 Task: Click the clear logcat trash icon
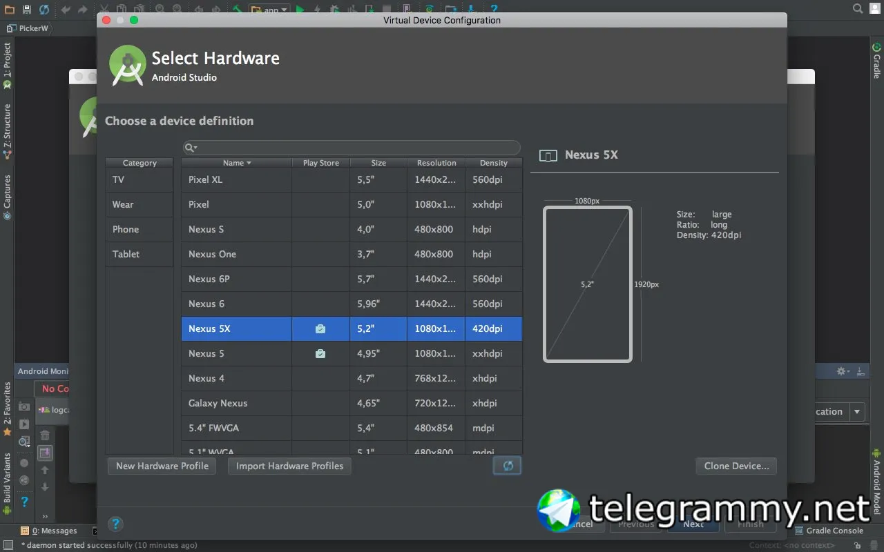click(45, 435)
